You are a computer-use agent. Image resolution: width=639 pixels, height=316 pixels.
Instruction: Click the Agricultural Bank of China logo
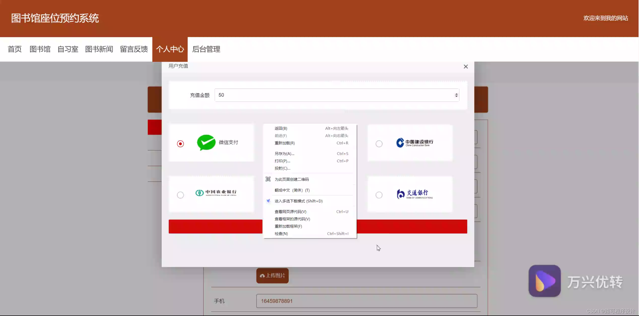tap(216, 193)
